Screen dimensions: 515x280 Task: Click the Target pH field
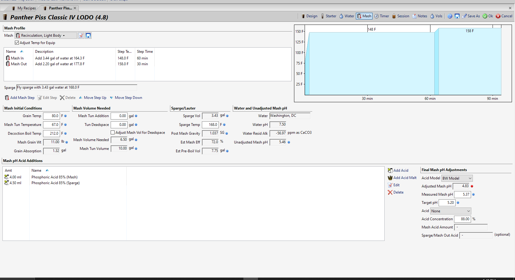[447, 203]
